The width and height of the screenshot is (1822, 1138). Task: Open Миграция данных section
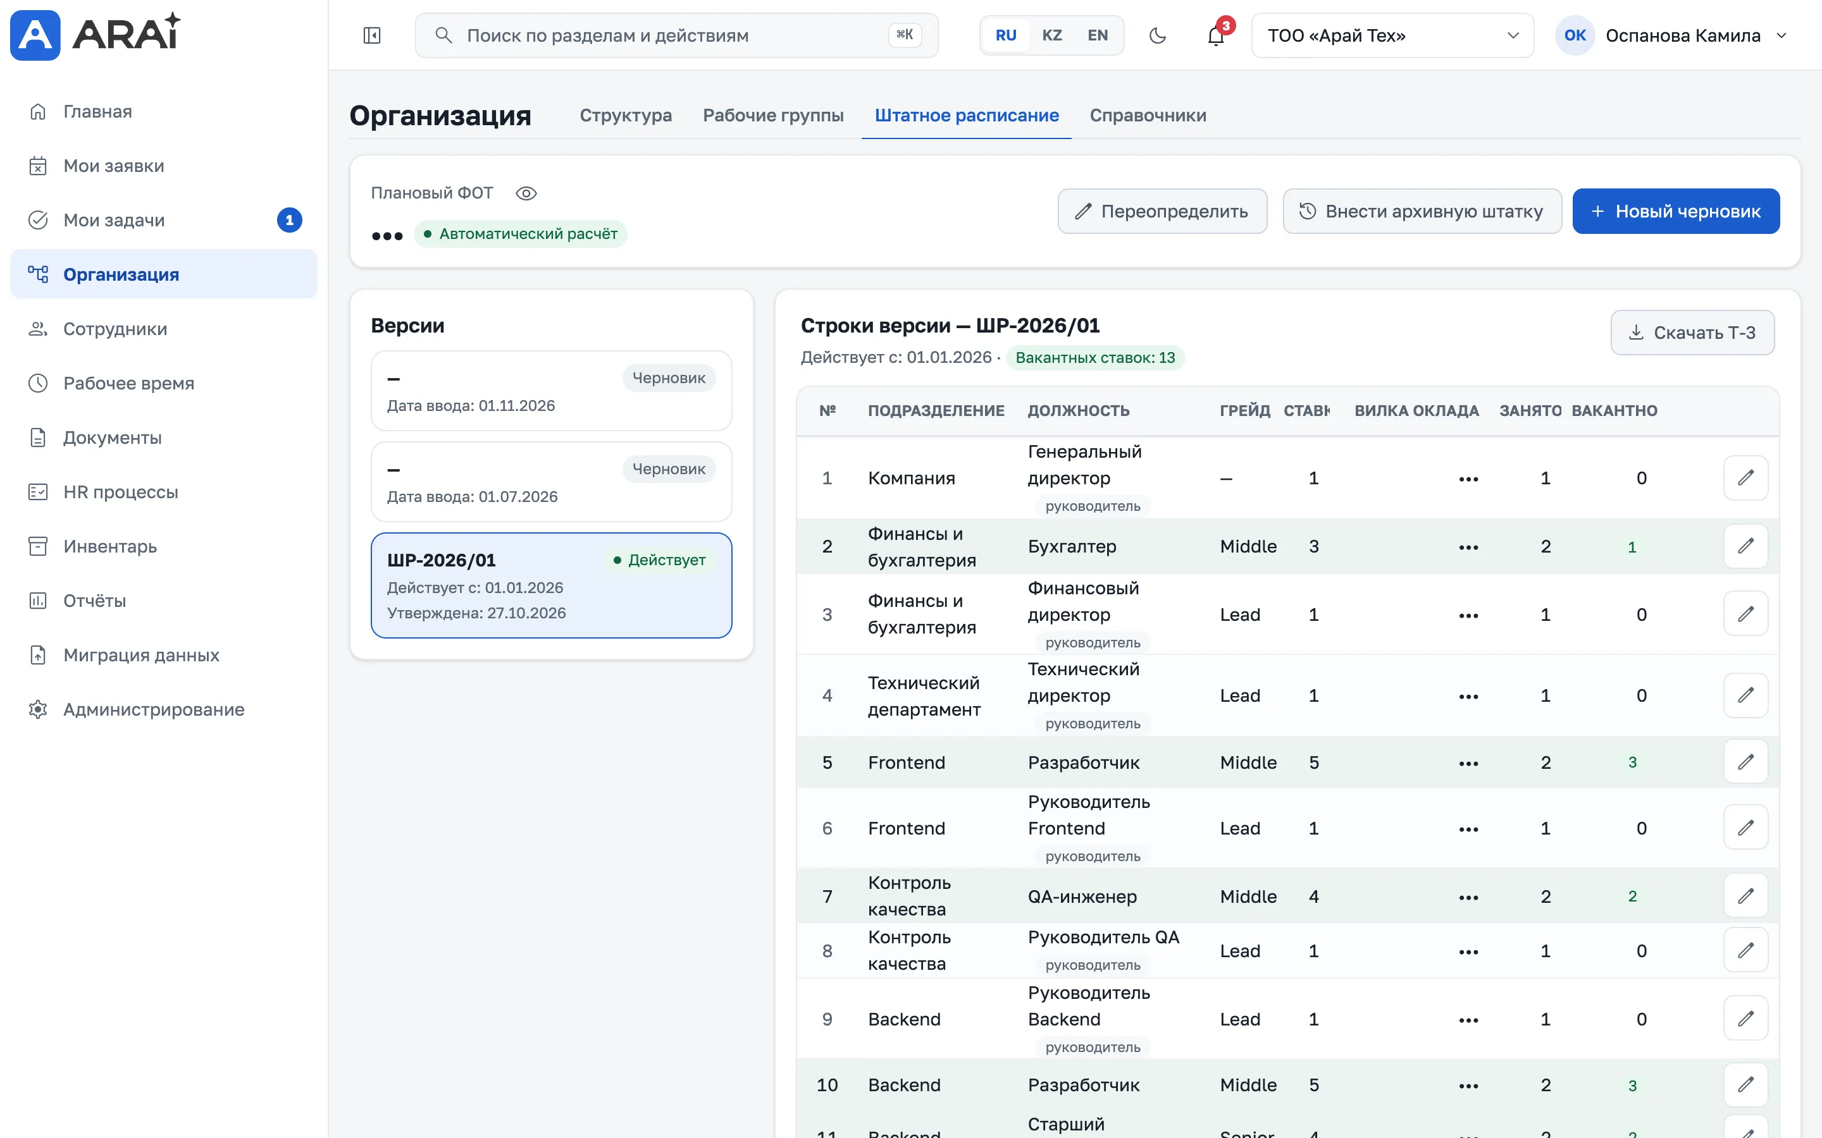(x=163, y=655)
